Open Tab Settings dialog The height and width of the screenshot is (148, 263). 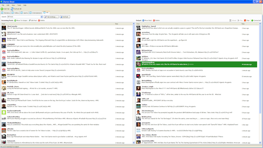[x=51, y=17]
